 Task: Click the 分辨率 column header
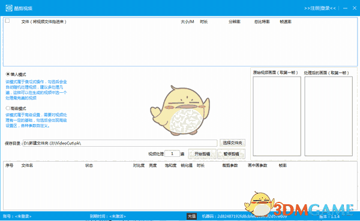235,22
